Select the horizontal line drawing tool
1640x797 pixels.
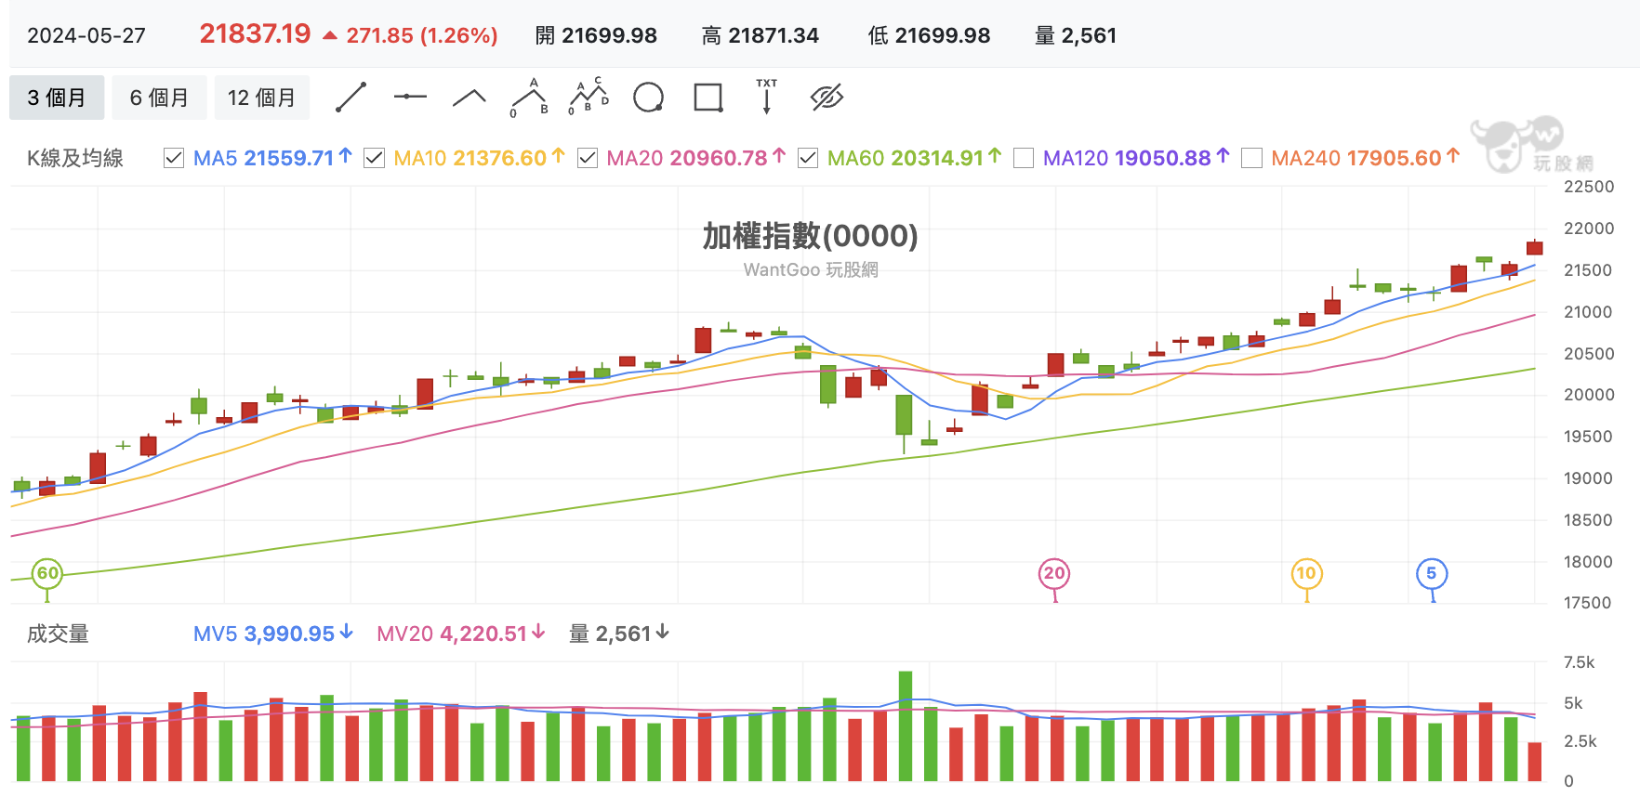pos(410,97)
